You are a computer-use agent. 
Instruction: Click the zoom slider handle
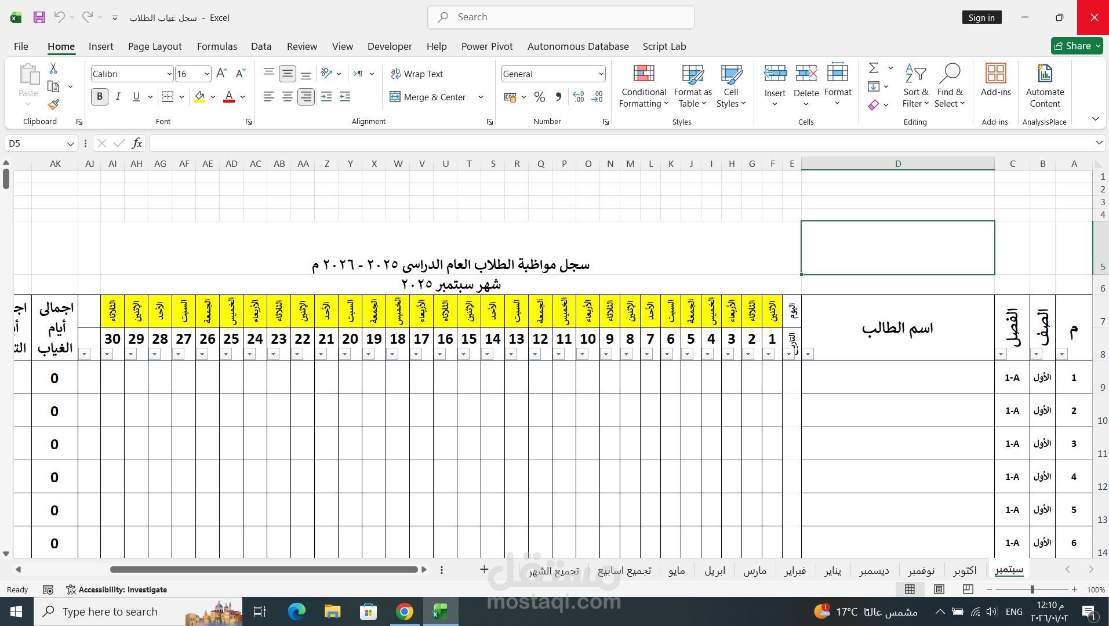(1032, 589)
